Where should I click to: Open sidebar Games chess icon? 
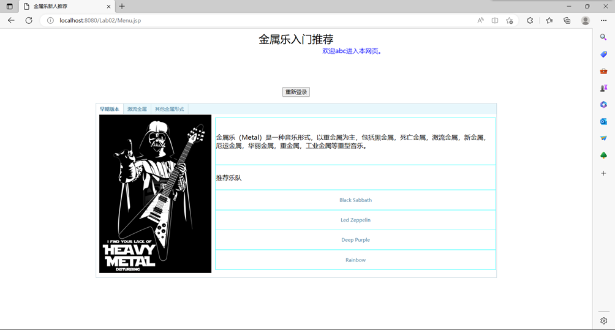603,88
